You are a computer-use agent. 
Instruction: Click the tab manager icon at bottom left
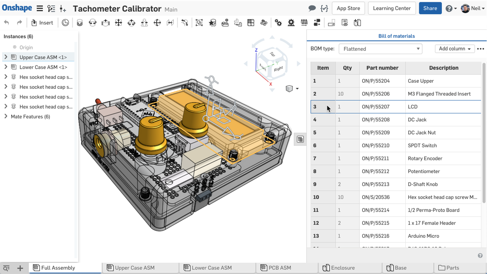point(6,268)
